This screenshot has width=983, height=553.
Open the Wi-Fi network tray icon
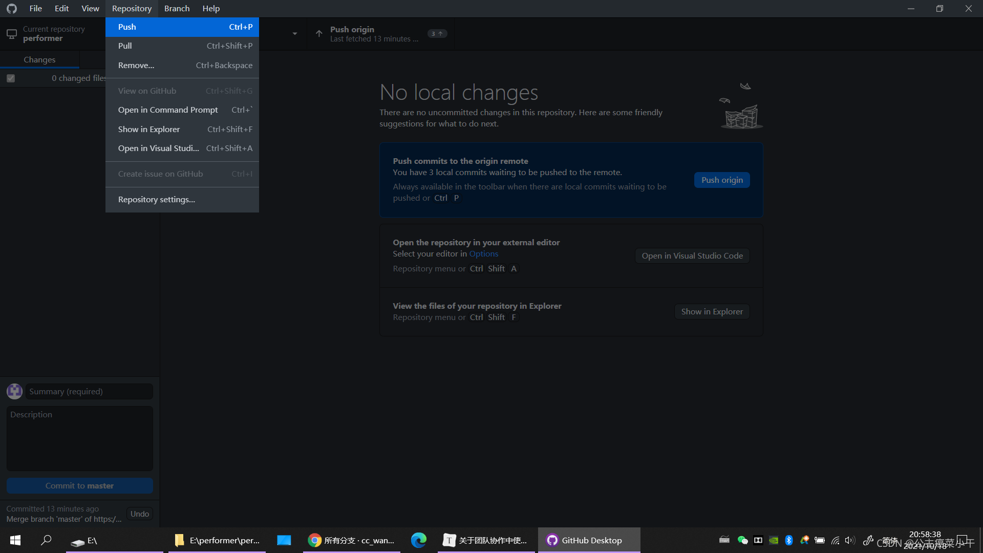[835, 540]
